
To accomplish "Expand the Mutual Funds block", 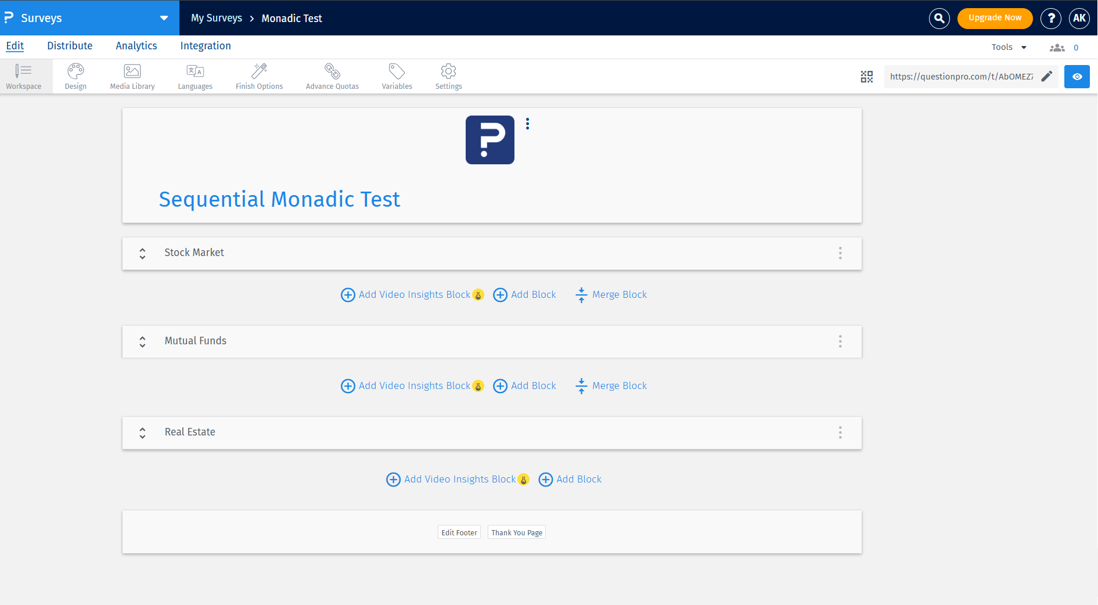I will tap(142, 341).
